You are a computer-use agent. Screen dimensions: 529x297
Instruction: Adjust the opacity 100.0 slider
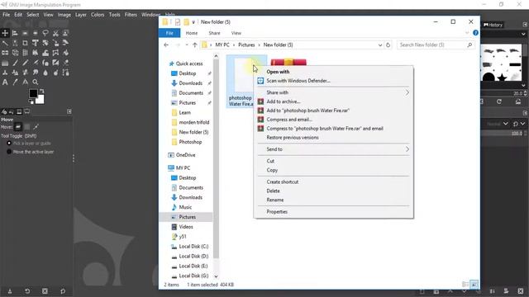point(503,134)
